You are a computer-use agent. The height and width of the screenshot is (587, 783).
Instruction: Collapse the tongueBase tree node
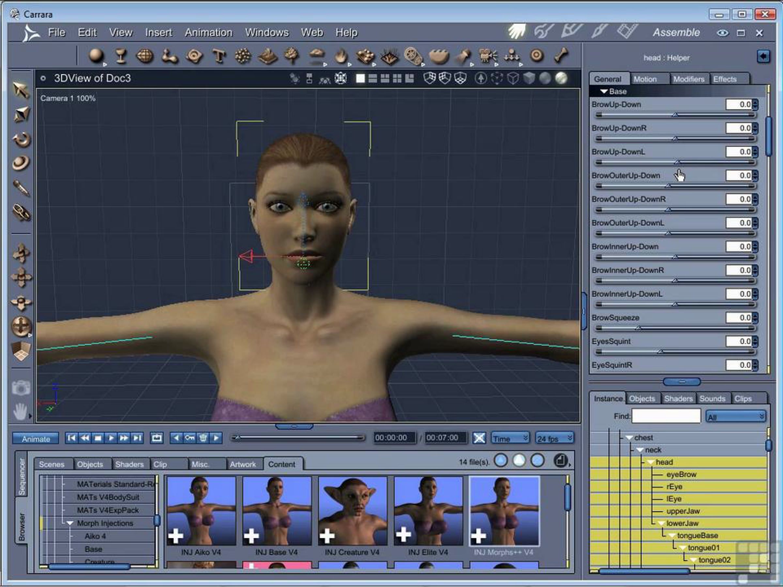[672, 536]
